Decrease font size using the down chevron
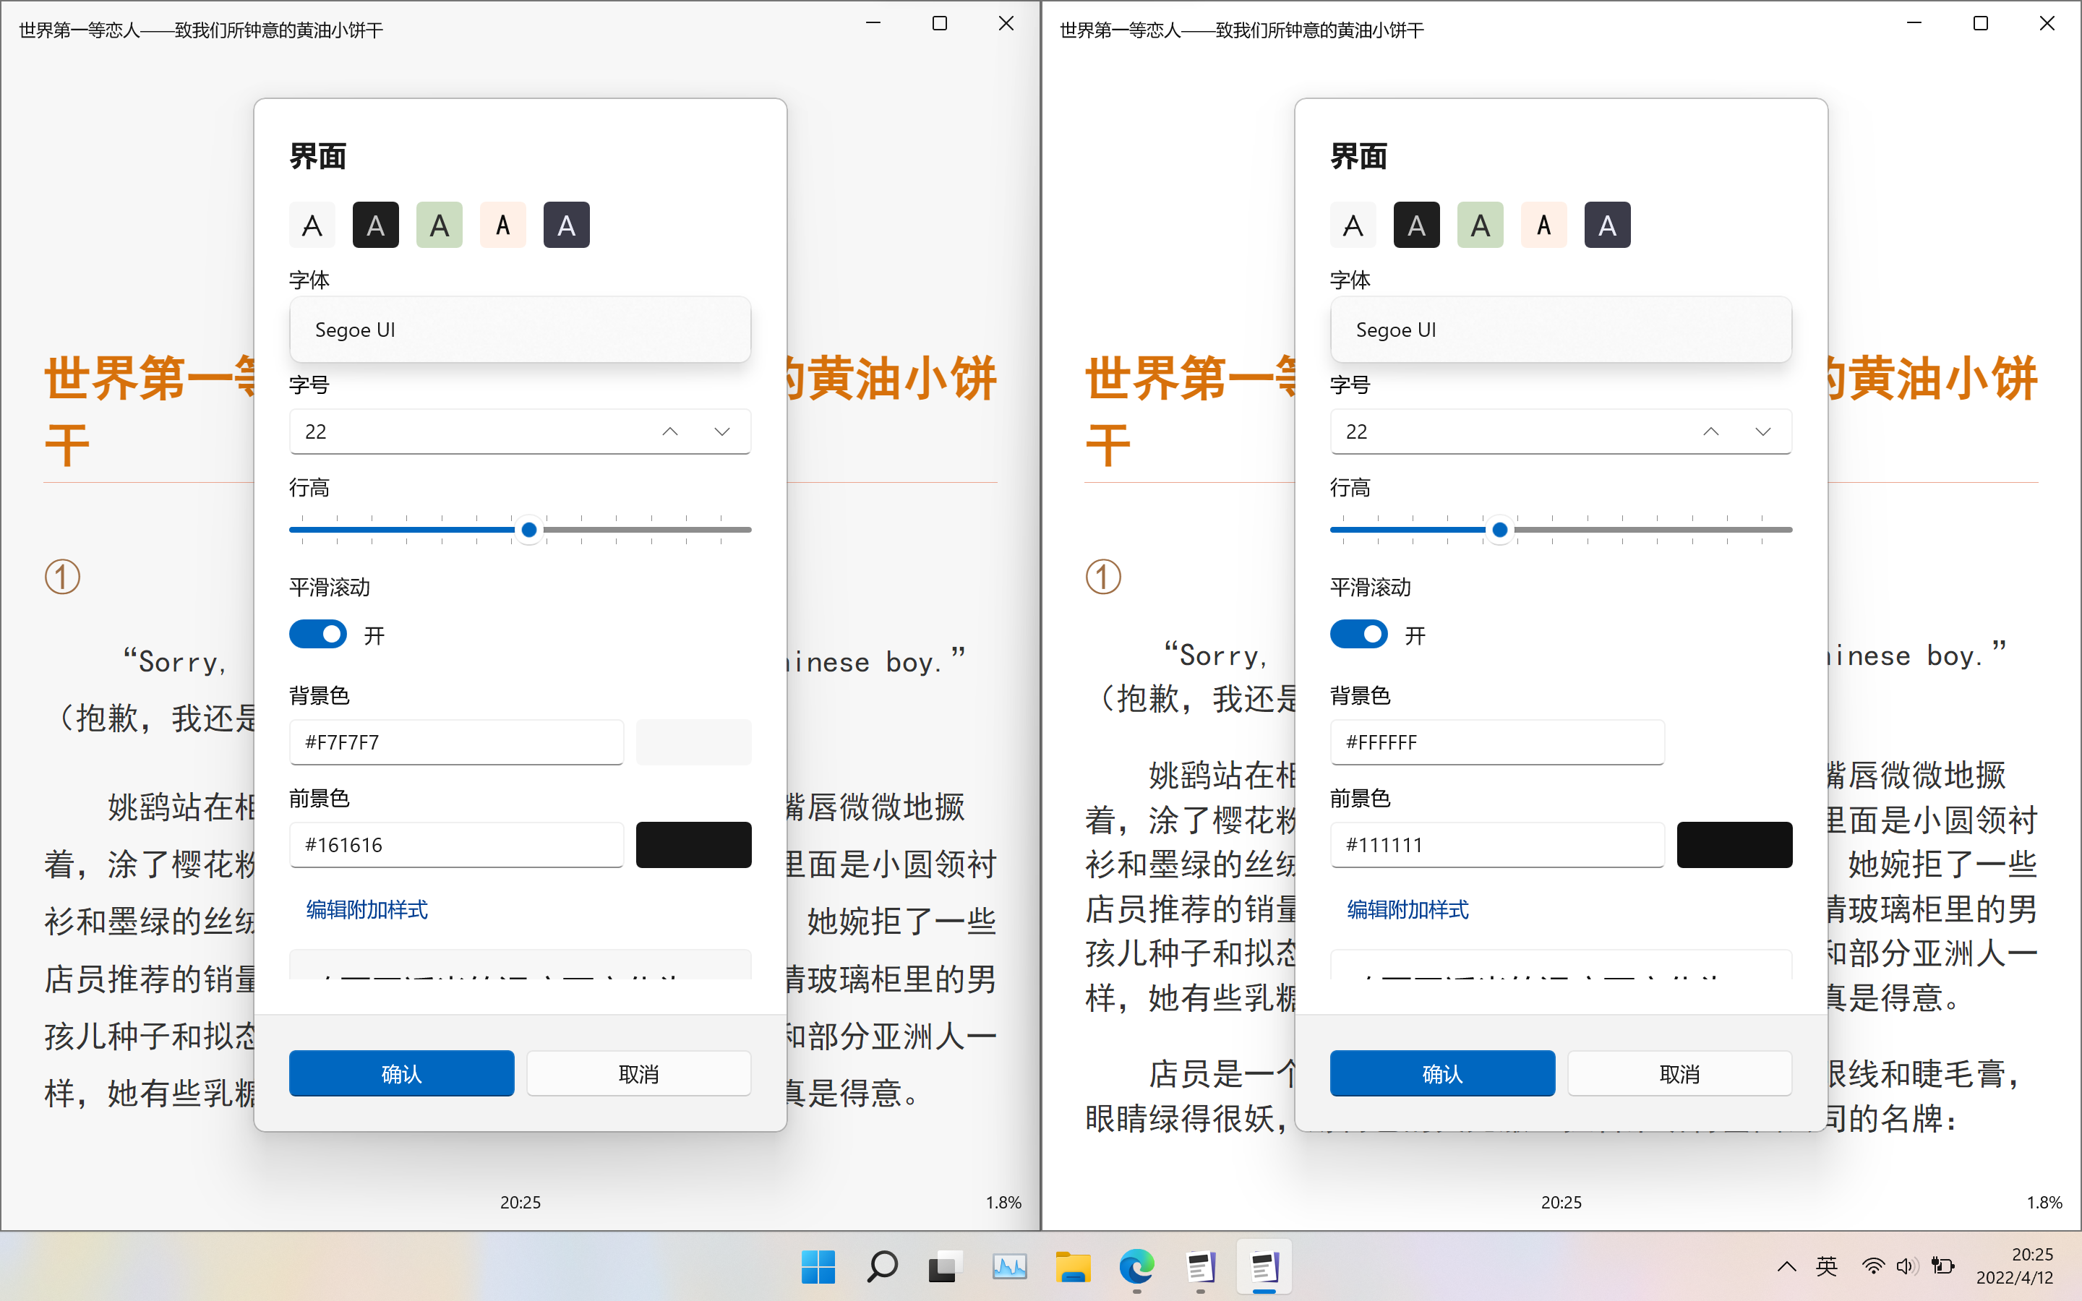The image size is (2082, 1301). tap(721, 431)
